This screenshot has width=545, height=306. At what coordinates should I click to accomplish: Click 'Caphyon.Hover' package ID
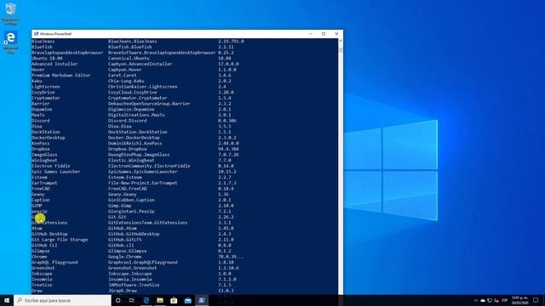click(x=125, y=70)
